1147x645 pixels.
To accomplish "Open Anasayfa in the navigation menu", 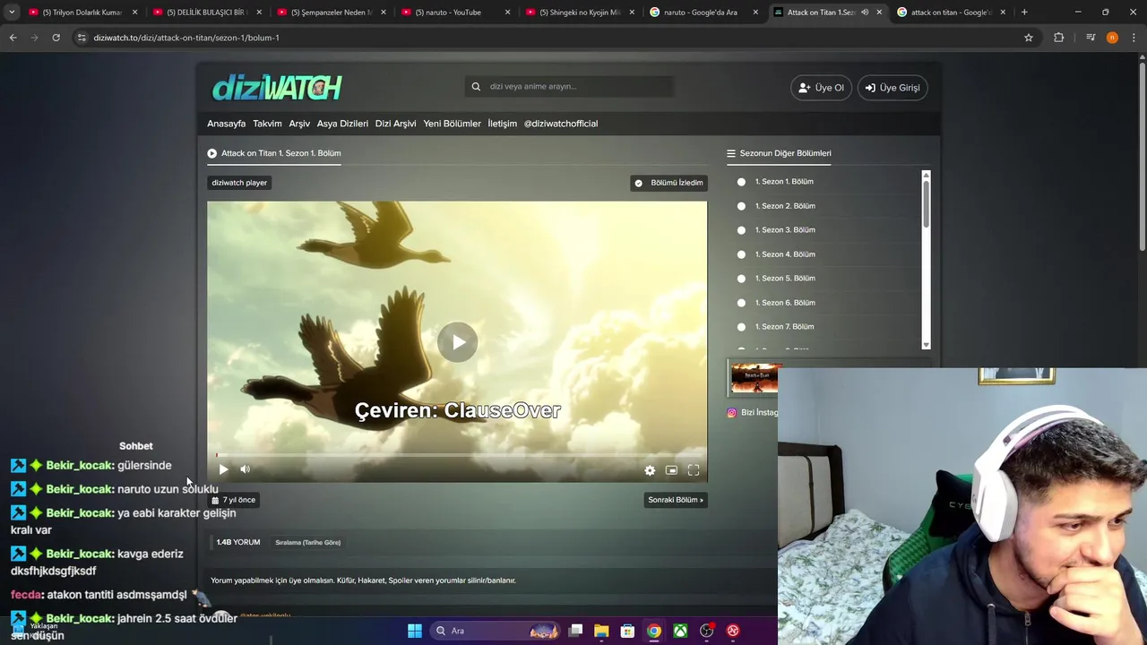I will click(x=226, y=124).
